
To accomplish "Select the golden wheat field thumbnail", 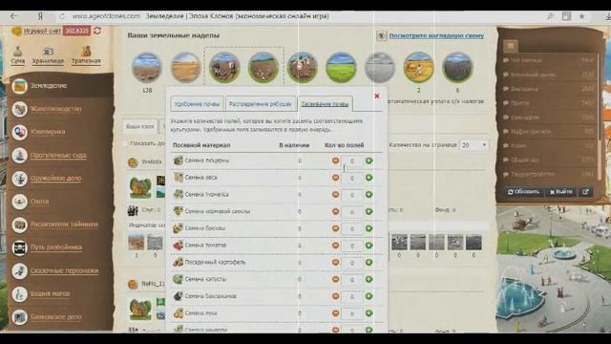I will (185, 68).
